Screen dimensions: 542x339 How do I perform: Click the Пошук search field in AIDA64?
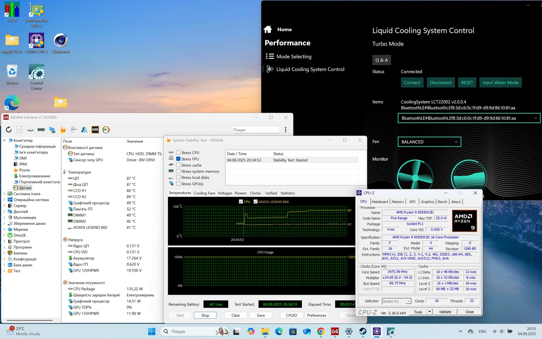[x=256, y=129]
